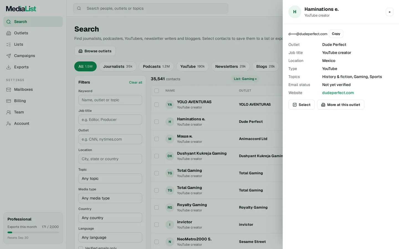The height and width of the screenshot is (249, 399).
Task: Remove the List: Gaming filter chip
Action: tap(256, 79)
